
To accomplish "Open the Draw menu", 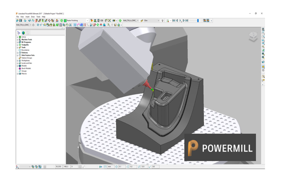I will click(x=33, y=17).
